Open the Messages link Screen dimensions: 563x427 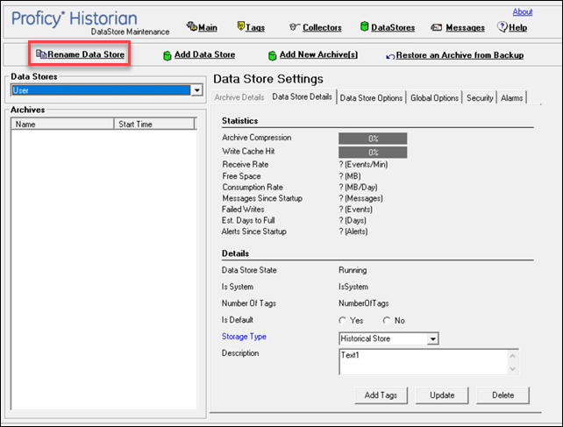coord(465,28)
